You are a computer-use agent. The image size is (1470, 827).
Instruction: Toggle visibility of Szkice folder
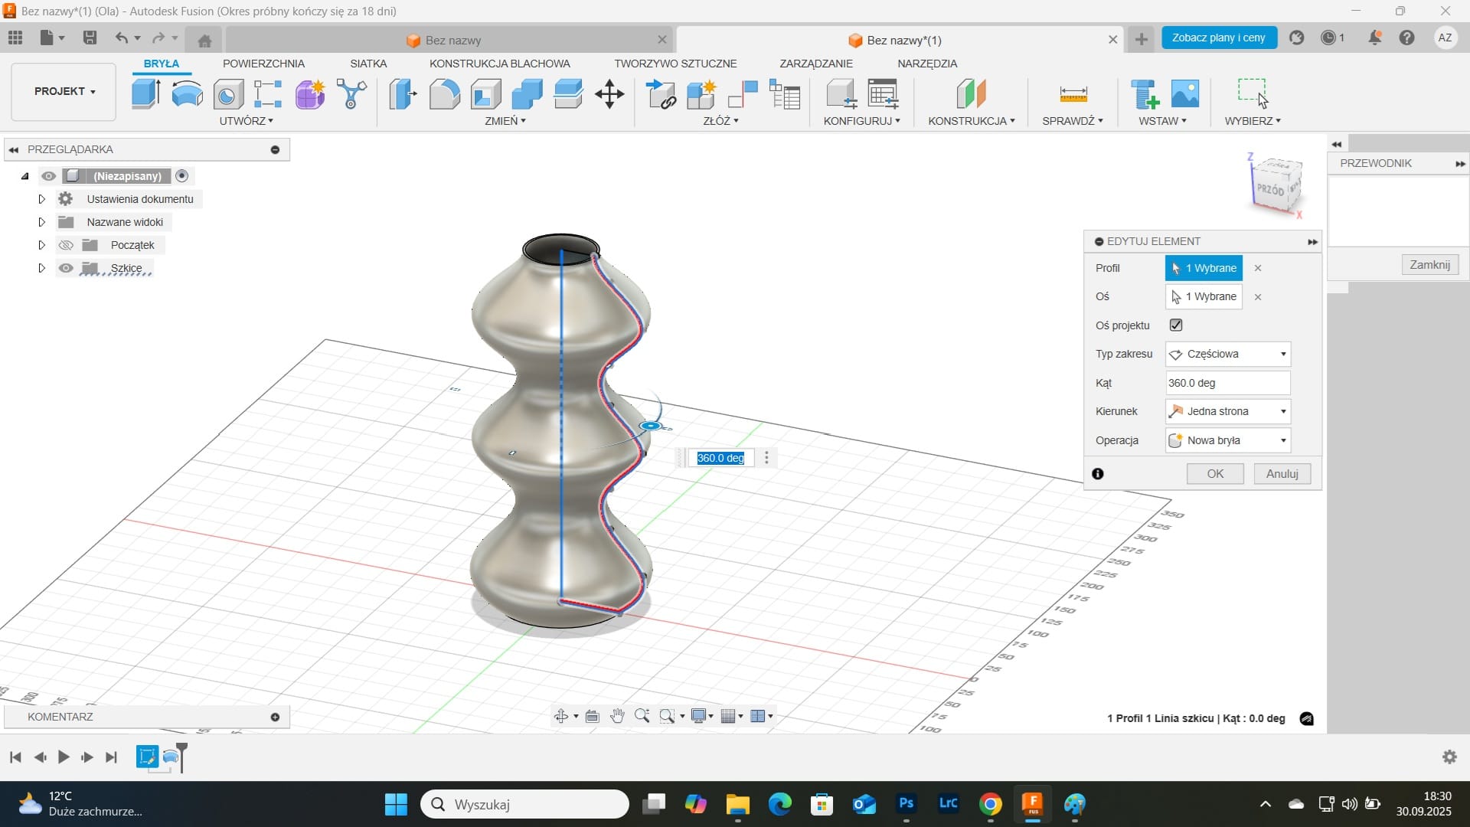point(67,268)
